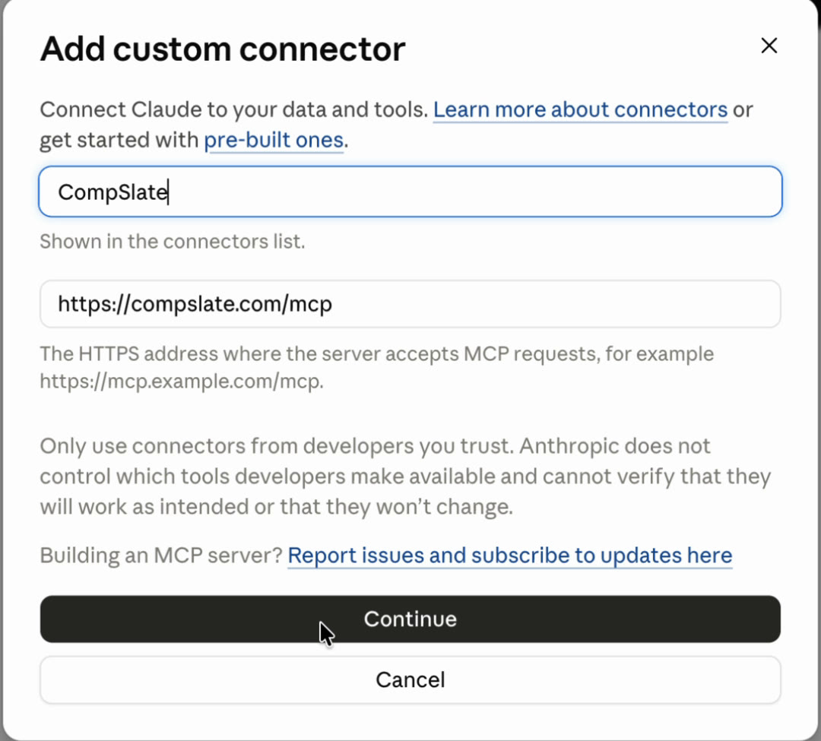Click the 'Building an MCP server?' text

[161, 556]
